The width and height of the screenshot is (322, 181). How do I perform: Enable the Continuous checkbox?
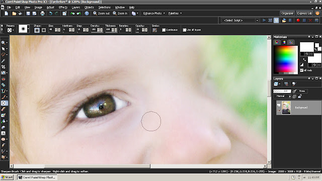pos(164,30)
